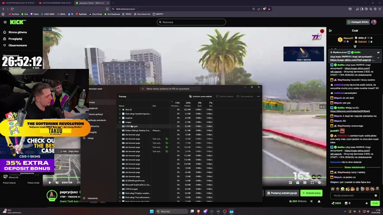Play the stream video
The image size is (383, 215).
coord(50,182)
